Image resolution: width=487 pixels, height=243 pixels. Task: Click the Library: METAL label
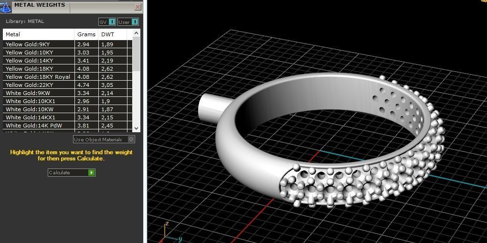(25, 21)
